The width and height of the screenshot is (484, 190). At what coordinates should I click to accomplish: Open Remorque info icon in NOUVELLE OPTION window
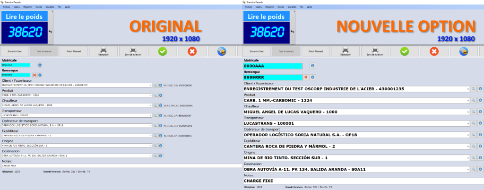pos(312,77)
